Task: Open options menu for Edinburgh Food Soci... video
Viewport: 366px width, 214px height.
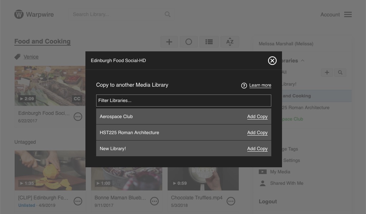Action: point(78,116)
